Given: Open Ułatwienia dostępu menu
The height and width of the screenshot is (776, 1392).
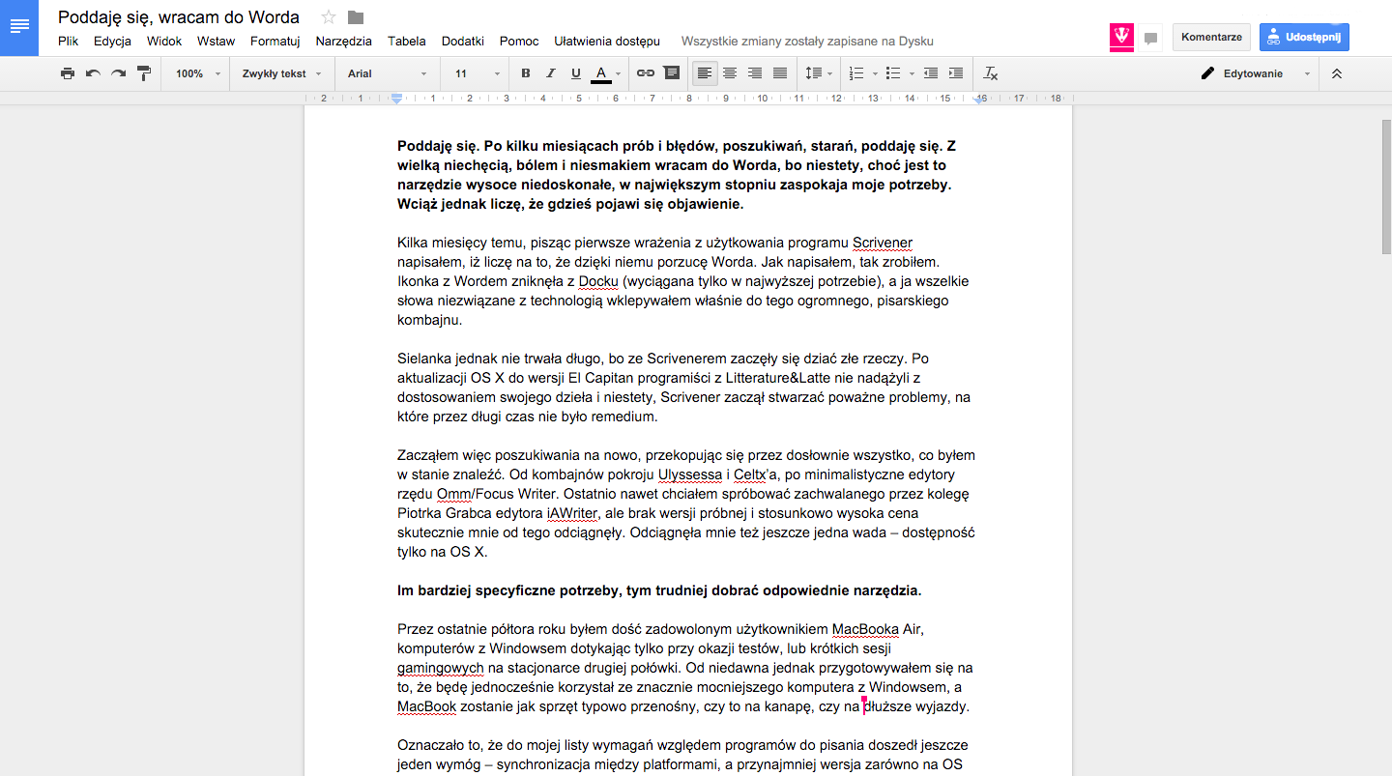Looking at the screenshot, I should coord(607,42).
